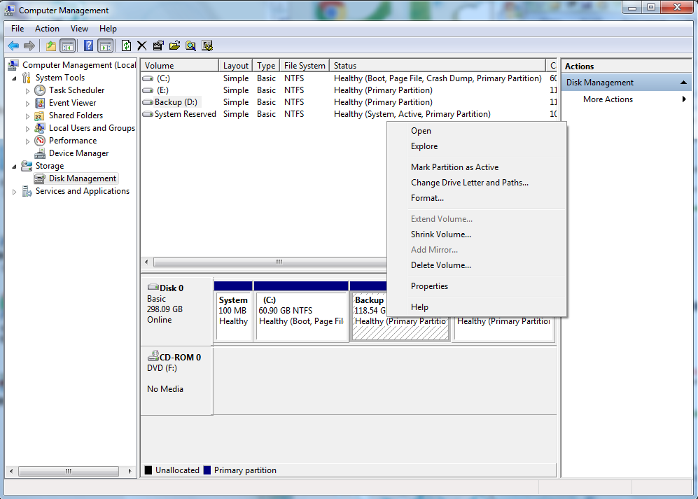Click More Actions in Actions pane

pyautogui.click(x=608, y=99)
